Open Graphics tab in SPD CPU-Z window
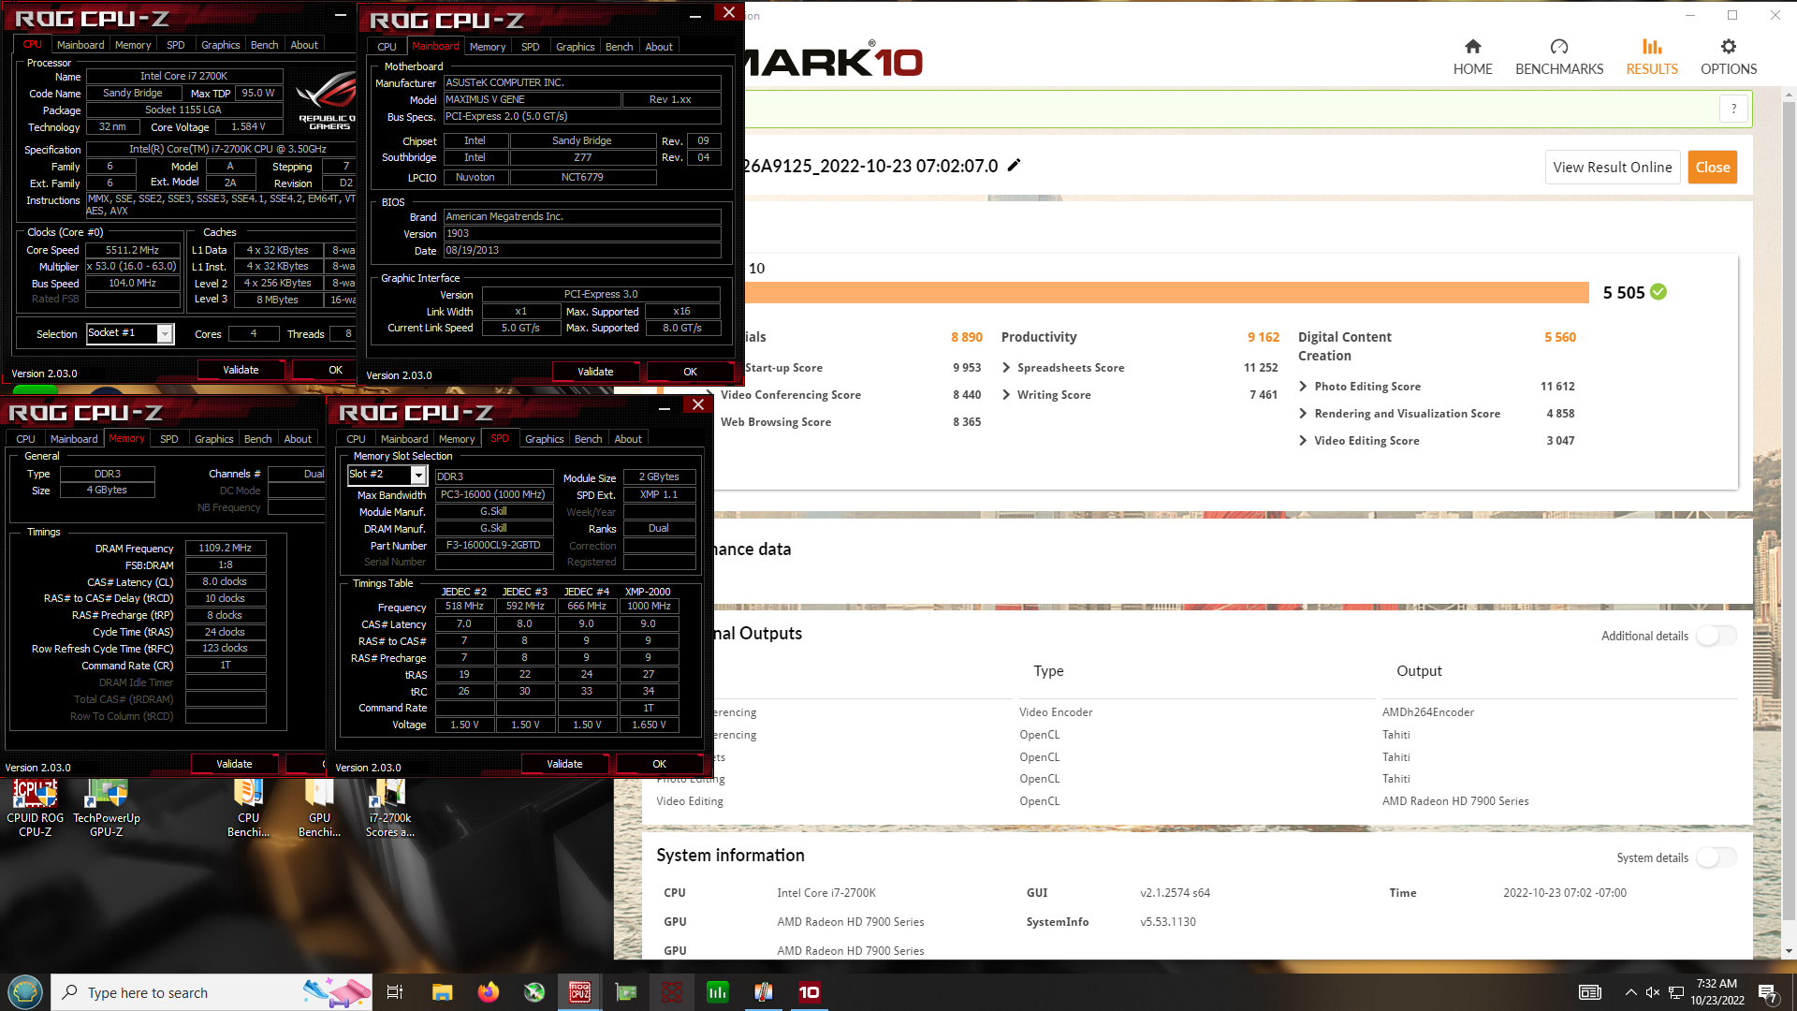This screenshot has width=1797, height=1011. (x=544, y=439)
